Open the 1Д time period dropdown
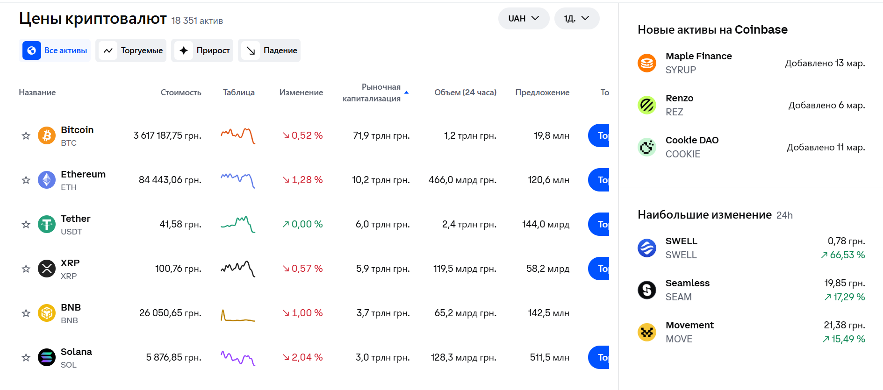The width and height of the screenshot is (883, 390). point(576,18)
